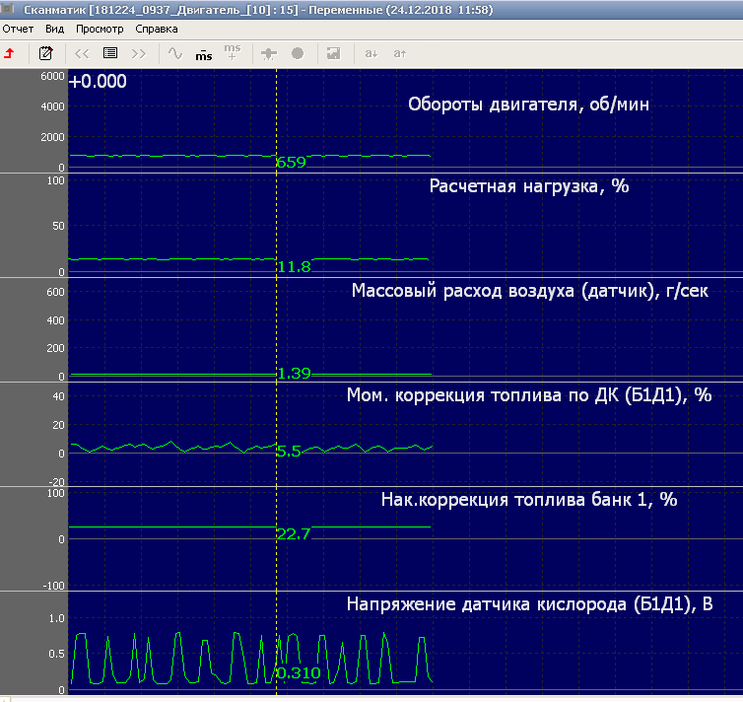
Task: Click the sort ascending a↑ icon
Action: coord(400,53)
